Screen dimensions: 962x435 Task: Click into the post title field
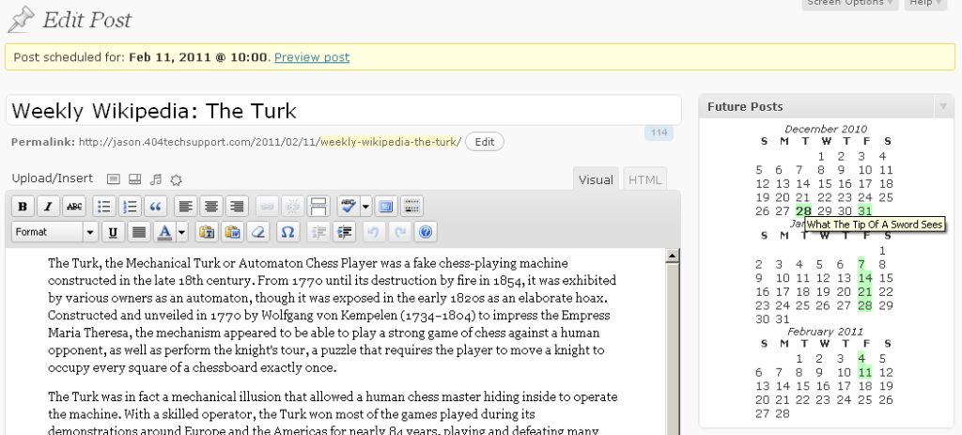pyautogui.click(x=344, y=111)
